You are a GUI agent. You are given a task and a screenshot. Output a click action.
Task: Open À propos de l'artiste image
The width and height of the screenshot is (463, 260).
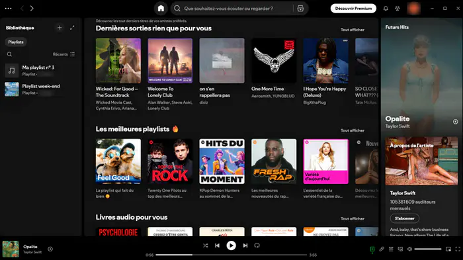coord(421,161)
